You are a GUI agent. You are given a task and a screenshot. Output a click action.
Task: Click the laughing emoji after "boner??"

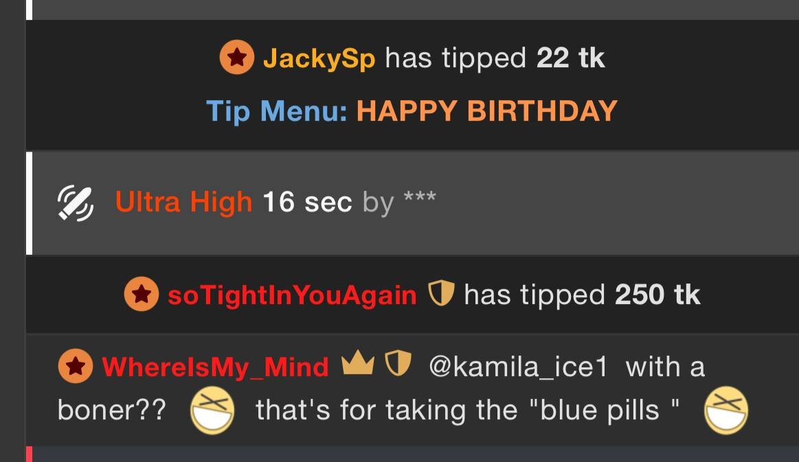point(212,410)
